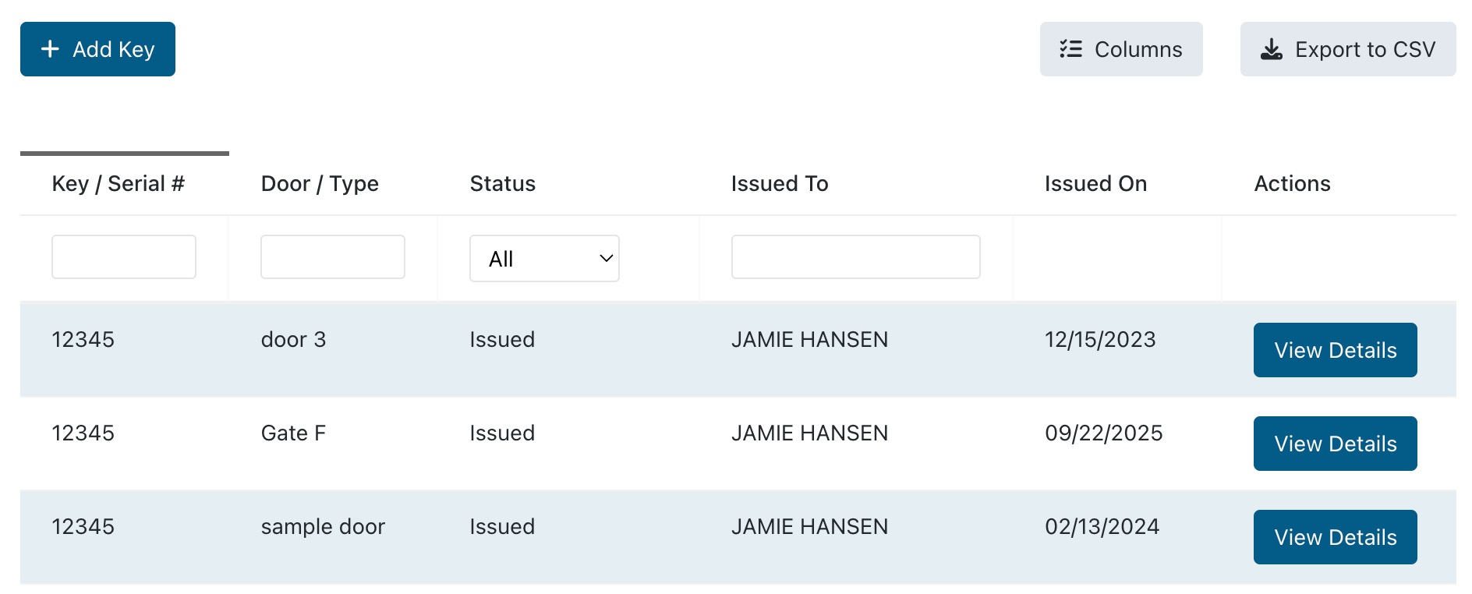Viewport: 1472px width, 594px height.
Task: Open the Columns chooser list icon
Action: [1070, 49]
